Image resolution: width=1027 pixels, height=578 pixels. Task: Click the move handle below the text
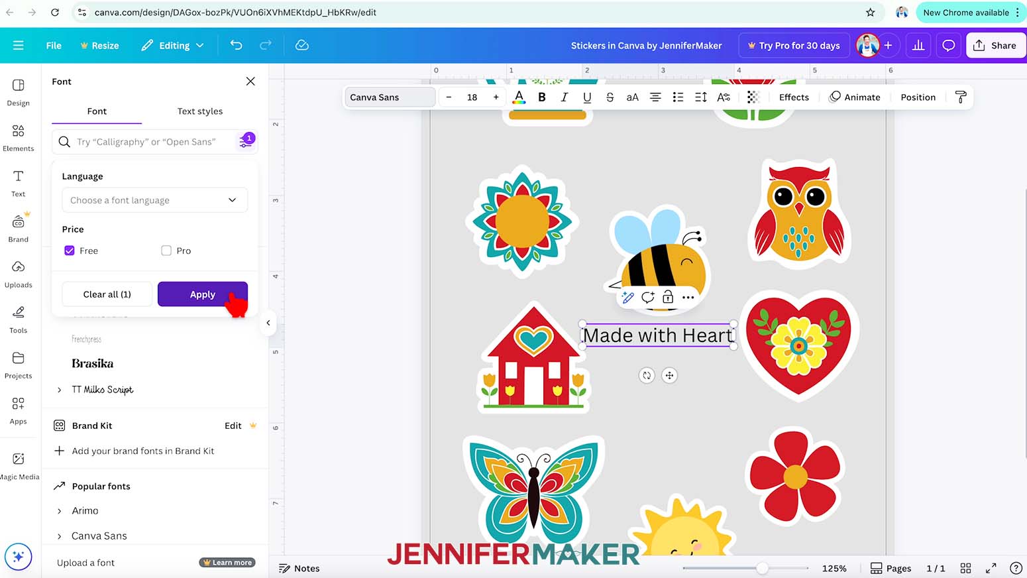[x=669, y=375]
